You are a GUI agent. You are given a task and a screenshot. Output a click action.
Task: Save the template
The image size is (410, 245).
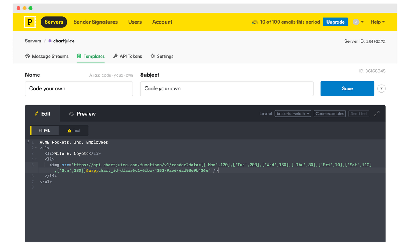tap(347, 88)
